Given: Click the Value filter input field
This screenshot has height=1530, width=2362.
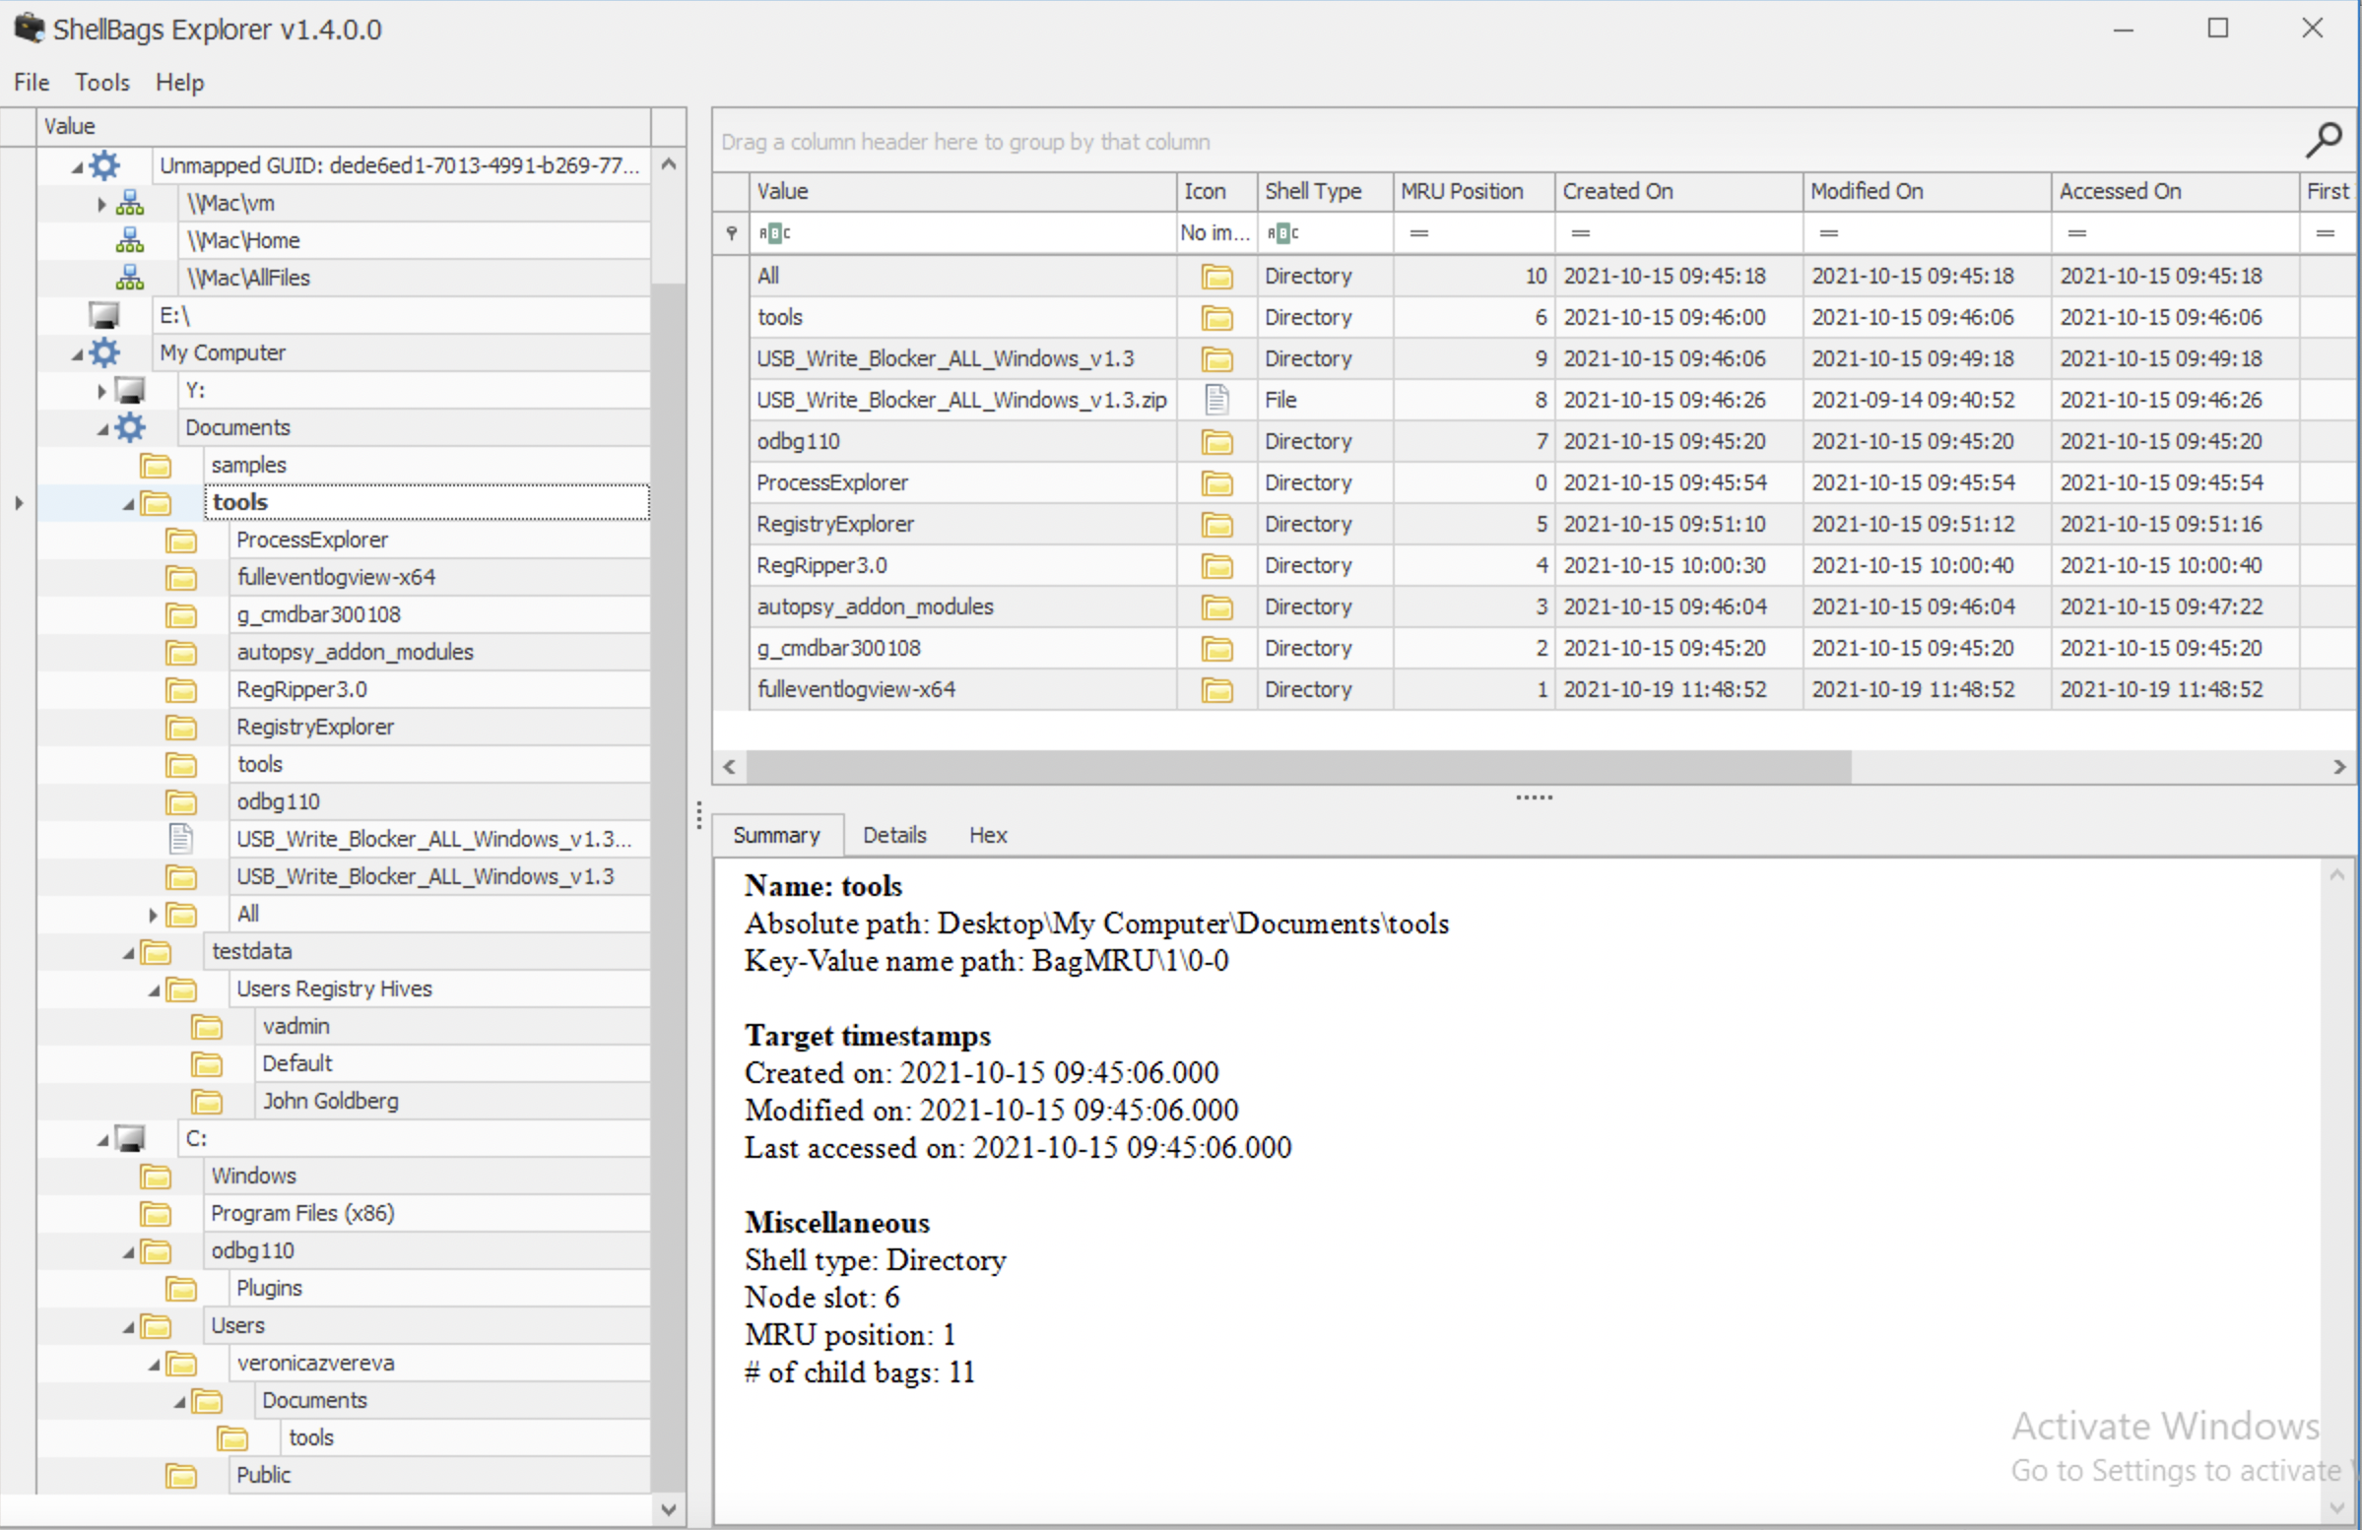Looking at the screenshot, I should [962, 233].
